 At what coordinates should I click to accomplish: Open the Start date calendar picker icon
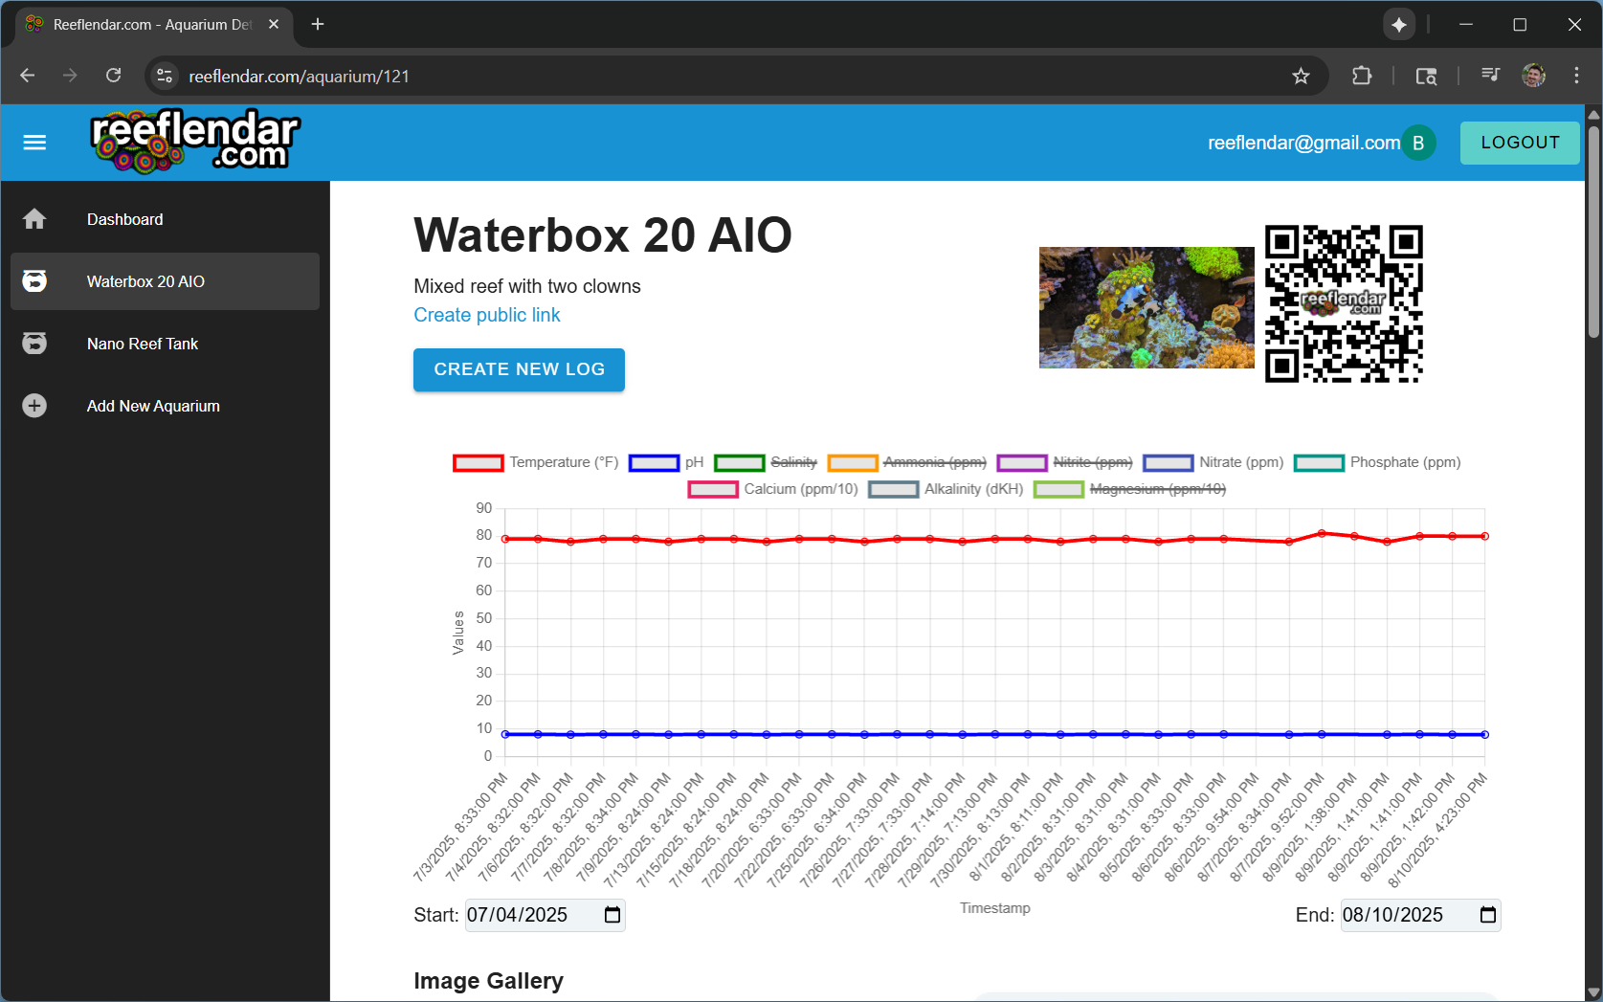612,915
